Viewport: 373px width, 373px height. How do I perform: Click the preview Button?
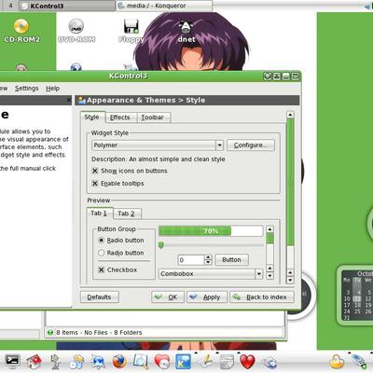point(231,260)
